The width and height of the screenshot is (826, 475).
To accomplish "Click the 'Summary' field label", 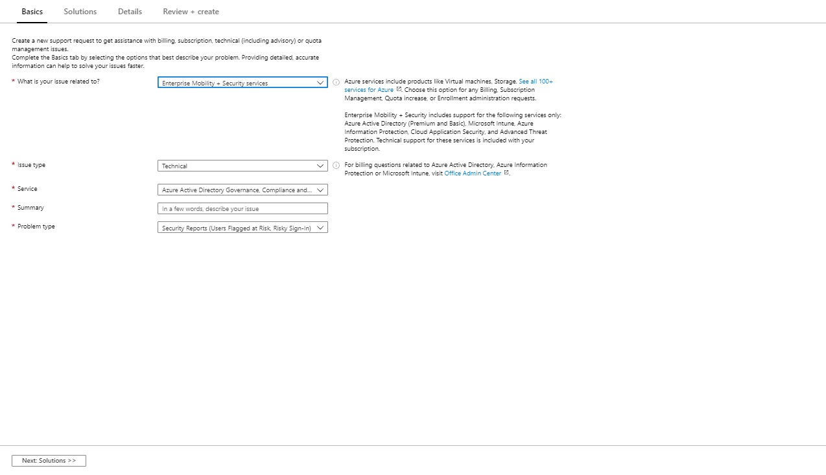I will tap(30, 208).
